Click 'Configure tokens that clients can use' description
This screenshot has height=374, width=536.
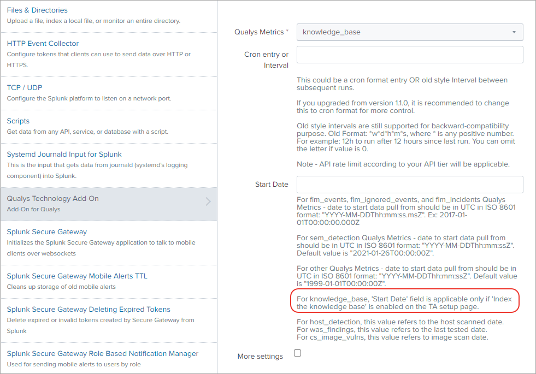coord(98,60)
